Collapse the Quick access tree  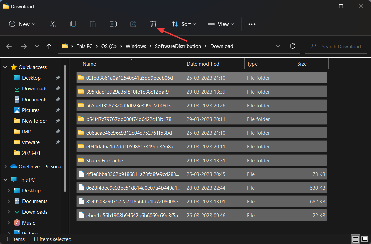pos(5,67)
